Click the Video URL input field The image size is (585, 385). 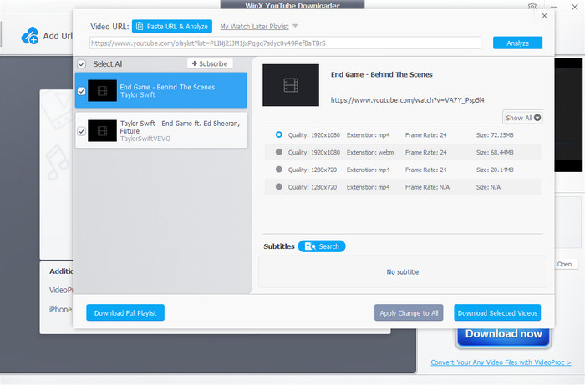pyautogui.click(x=285, y=43)
